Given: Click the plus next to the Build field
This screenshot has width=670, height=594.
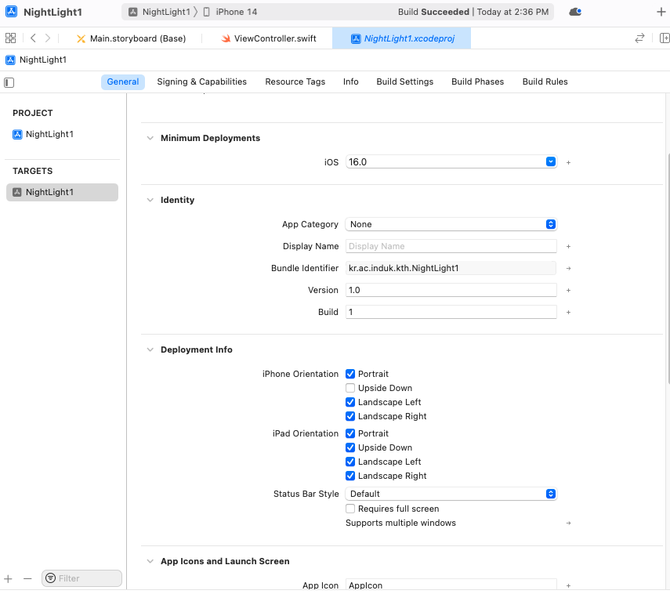Looking at the screenshot, I should point(568,313).
